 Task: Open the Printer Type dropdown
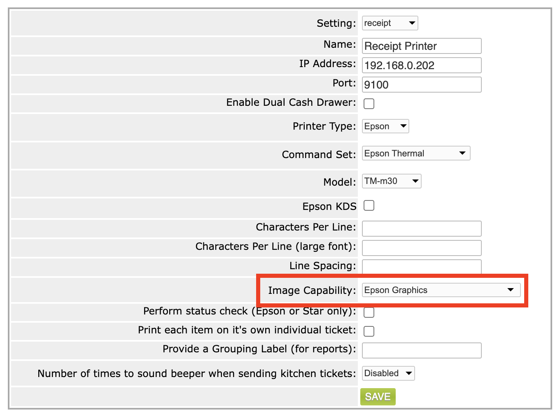pos(385,126)
